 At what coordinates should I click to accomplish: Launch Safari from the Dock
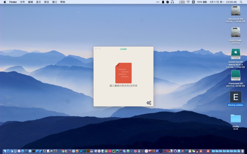tap(8, 151)
